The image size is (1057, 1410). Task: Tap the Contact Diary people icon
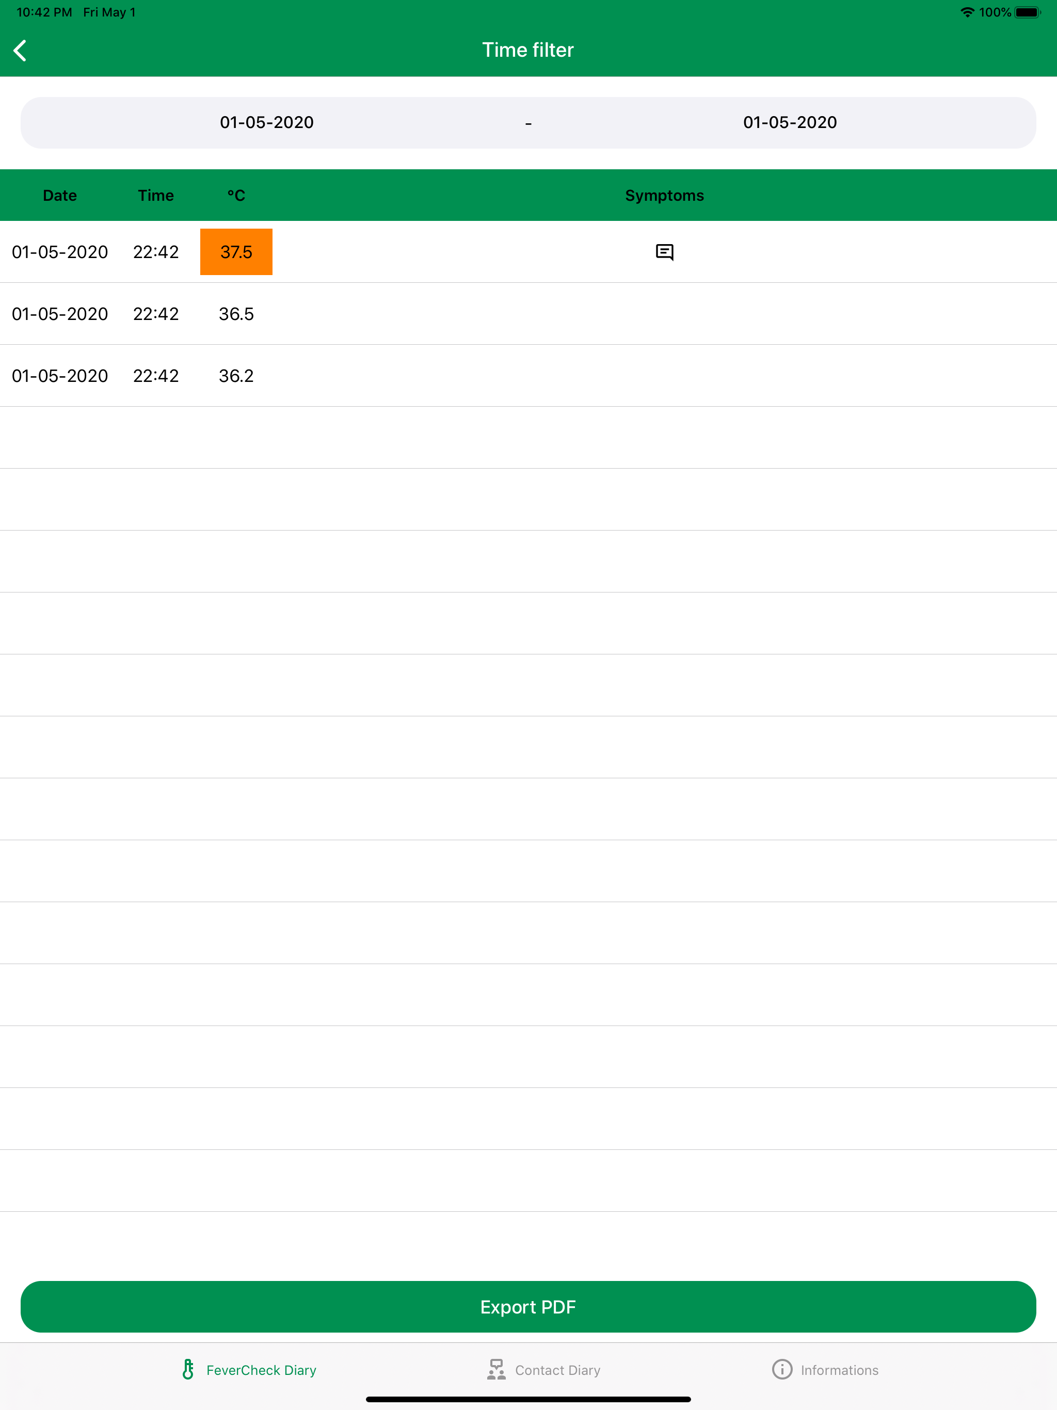tap(496, 1369)
